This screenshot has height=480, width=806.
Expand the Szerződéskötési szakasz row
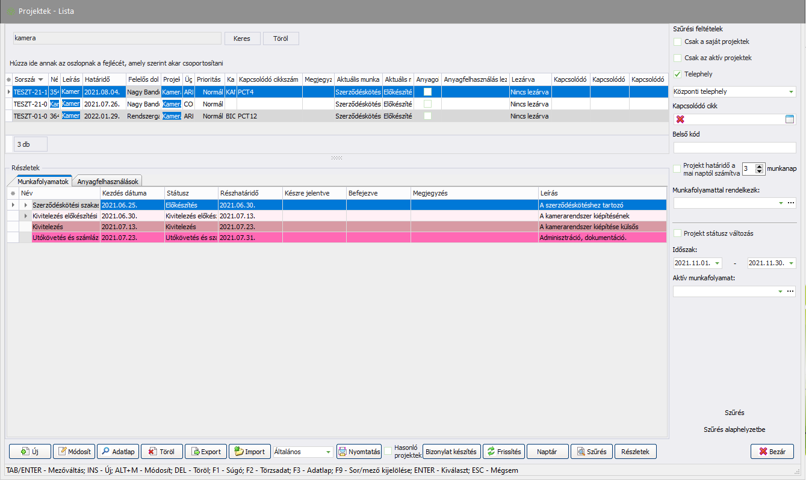tap(25, 206)
